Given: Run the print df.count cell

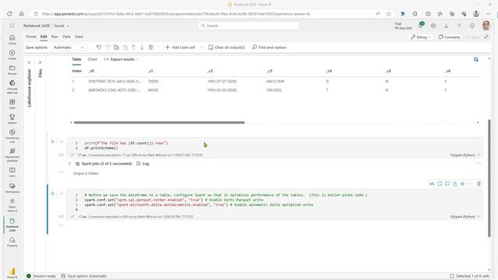Looking at the screenshot, I should [53, 142].
